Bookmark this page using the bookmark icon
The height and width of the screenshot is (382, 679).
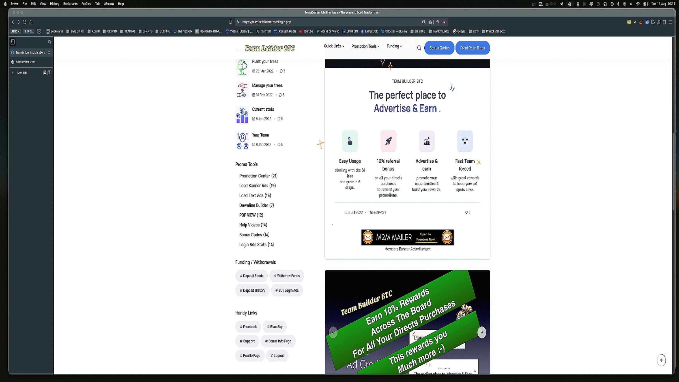point(230,22)
